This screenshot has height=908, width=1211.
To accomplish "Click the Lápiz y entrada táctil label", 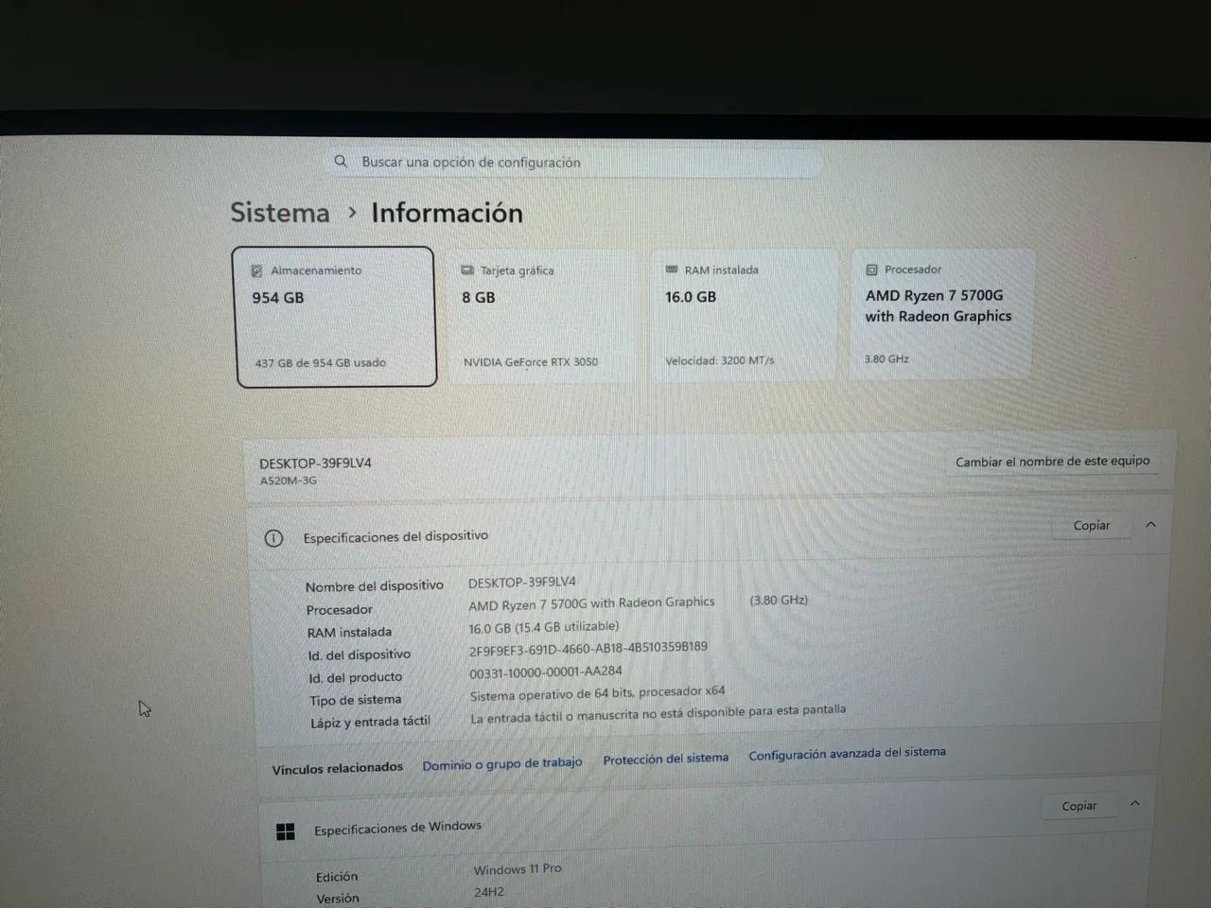I will (x=370, y=722).
